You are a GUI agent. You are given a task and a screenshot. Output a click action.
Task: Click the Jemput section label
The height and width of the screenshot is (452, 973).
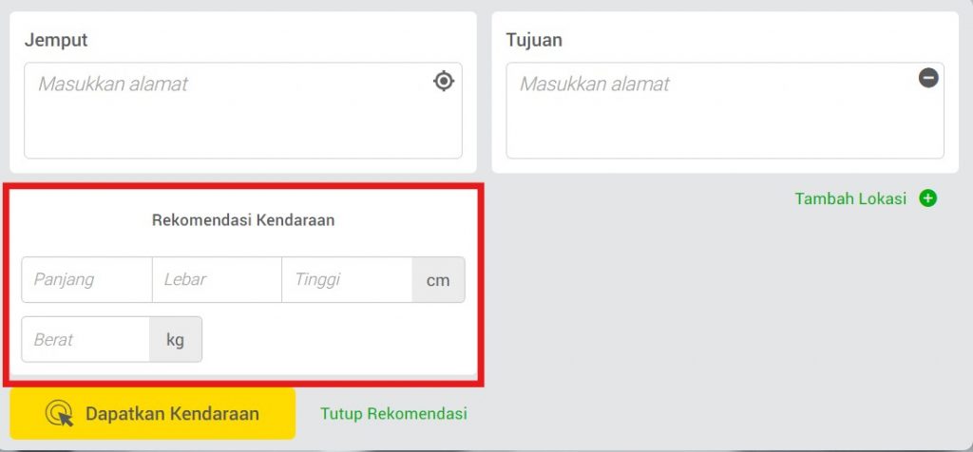coord(56,40)
